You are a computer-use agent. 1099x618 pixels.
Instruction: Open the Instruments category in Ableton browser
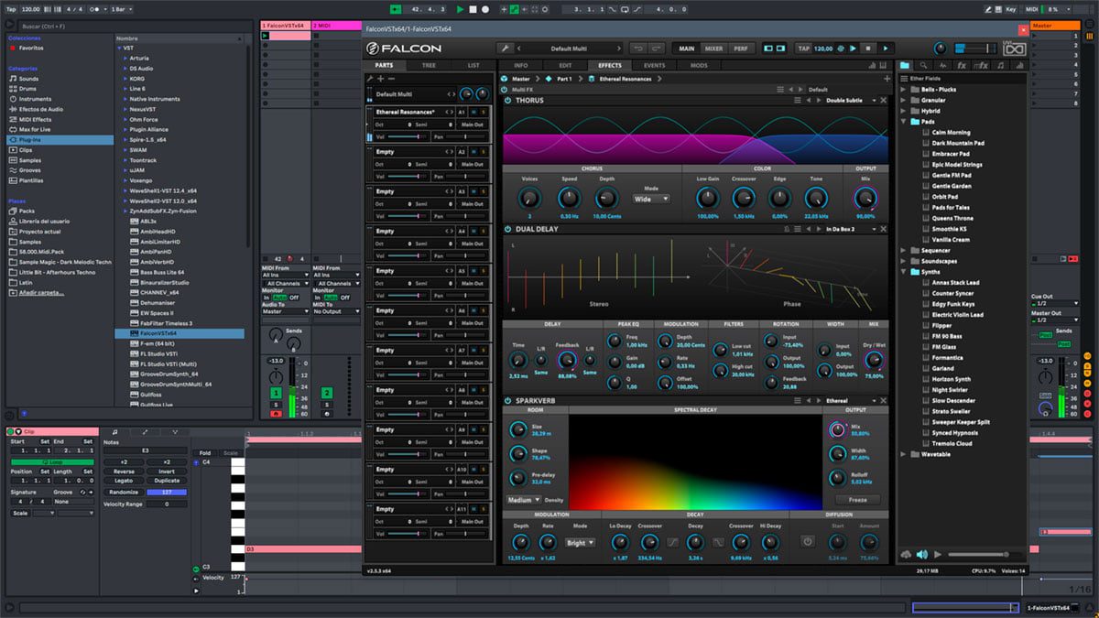tap(35, 99)
